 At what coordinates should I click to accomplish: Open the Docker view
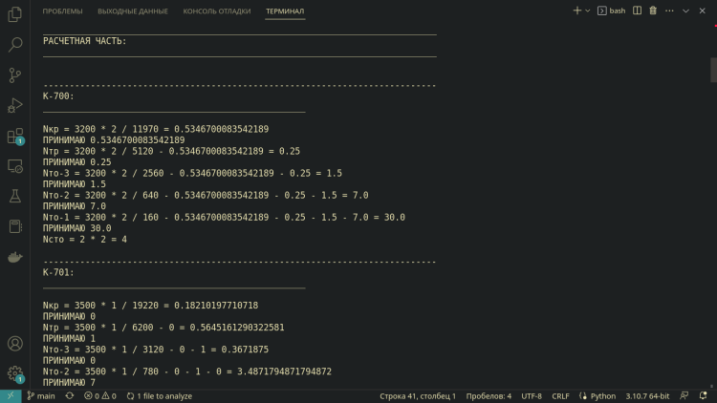tap(14, 257)
